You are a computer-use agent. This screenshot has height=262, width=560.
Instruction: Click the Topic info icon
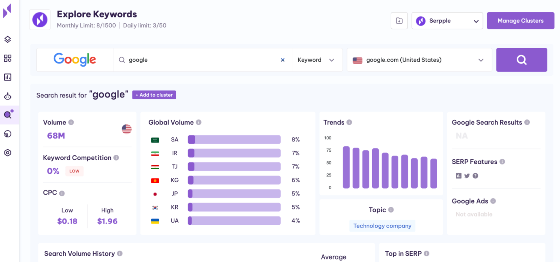(x=391, y=210)
